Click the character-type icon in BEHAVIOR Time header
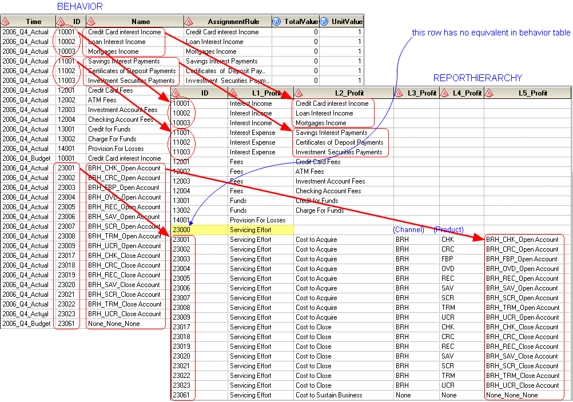 tap(6, 22)
